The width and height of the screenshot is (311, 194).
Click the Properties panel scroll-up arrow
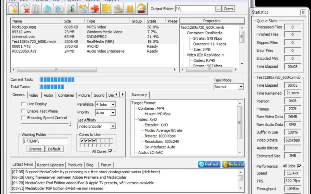click(242, 27)
